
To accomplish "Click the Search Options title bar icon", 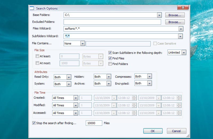I will click(32, 8).
